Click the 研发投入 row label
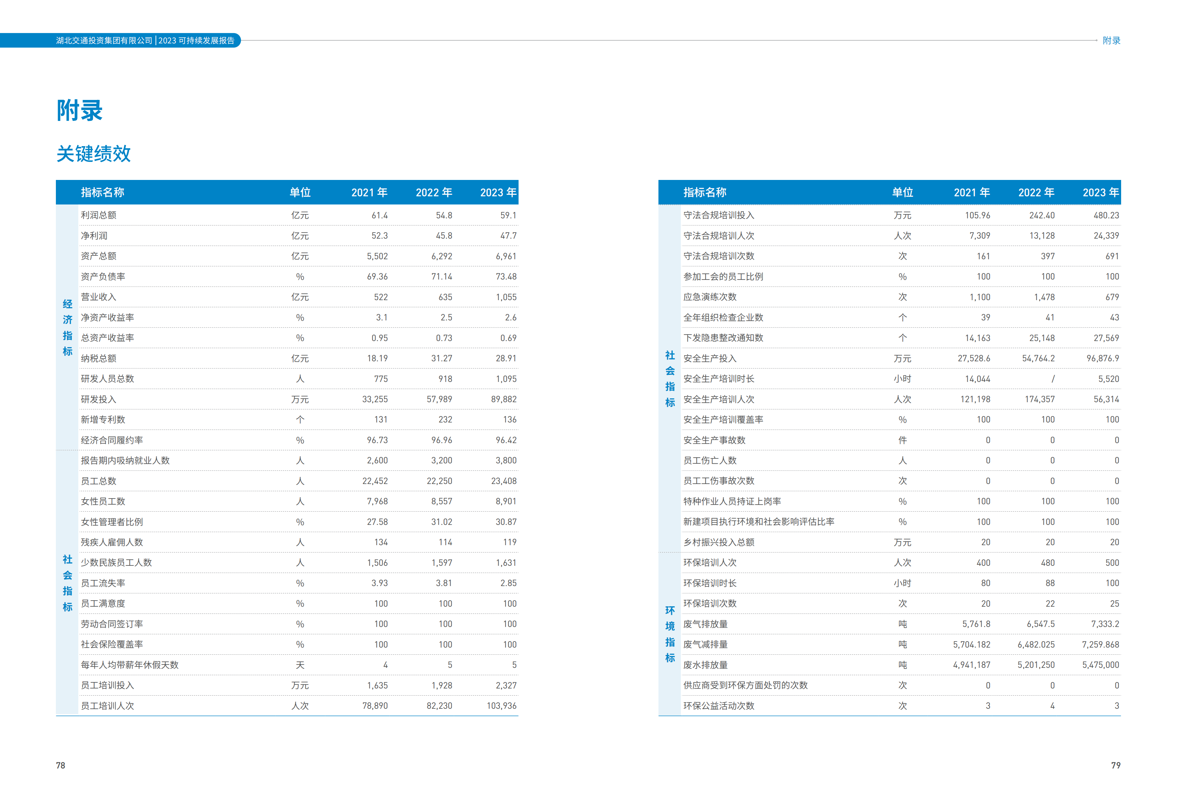 pos(99,399)
